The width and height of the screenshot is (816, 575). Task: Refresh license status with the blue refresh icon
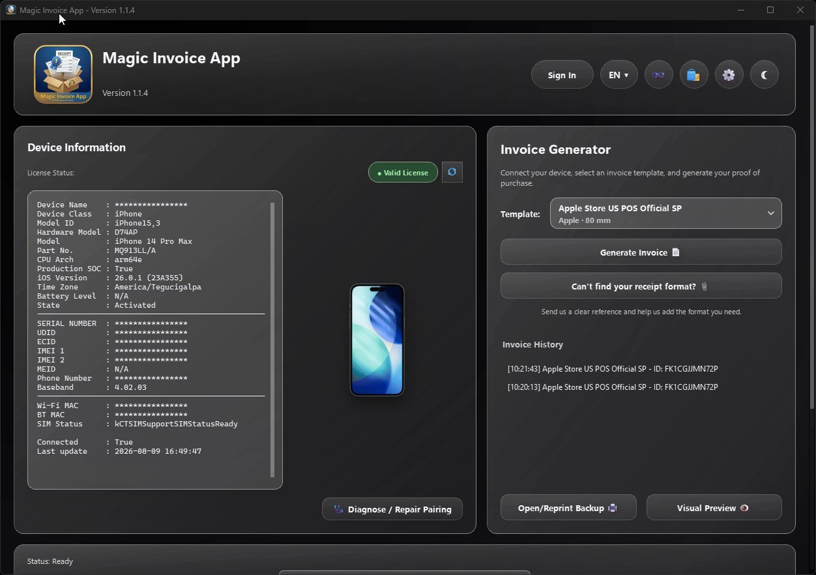[452, 172]
